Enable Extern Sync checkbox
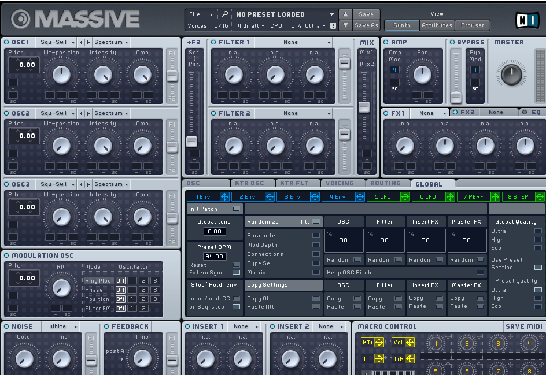 coord(236,273)
